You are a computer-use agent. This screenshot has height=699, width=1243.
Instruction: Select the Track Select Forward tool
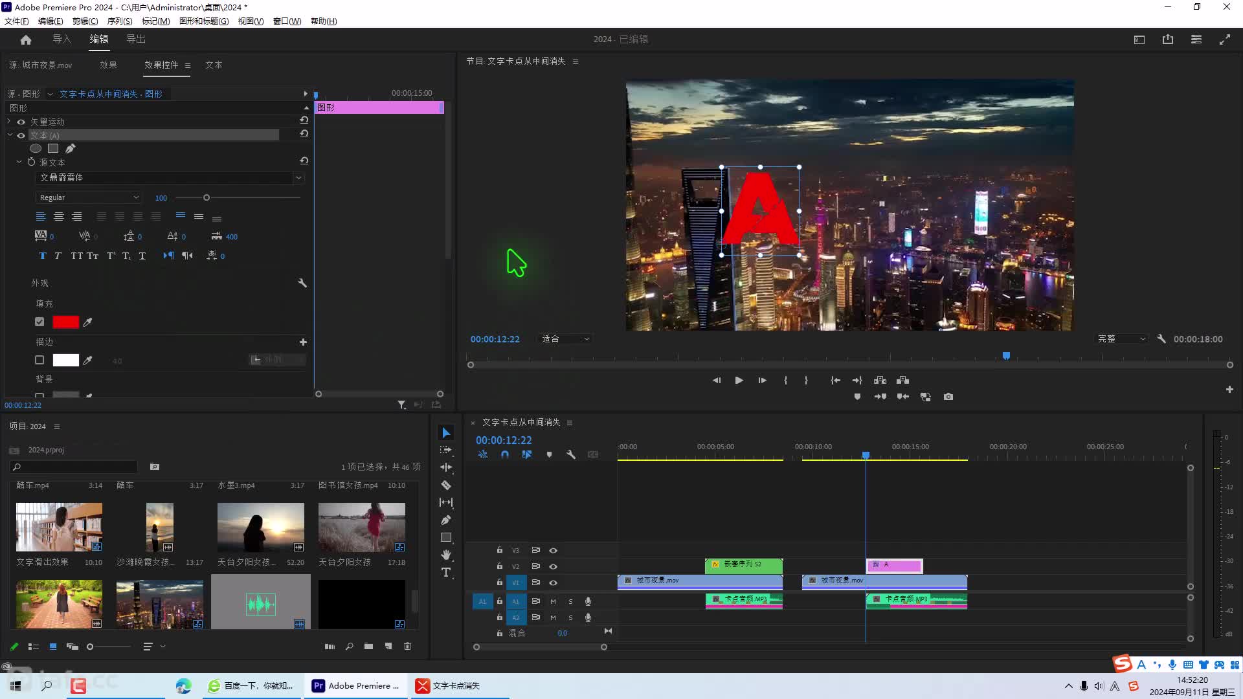coord(446,450)
